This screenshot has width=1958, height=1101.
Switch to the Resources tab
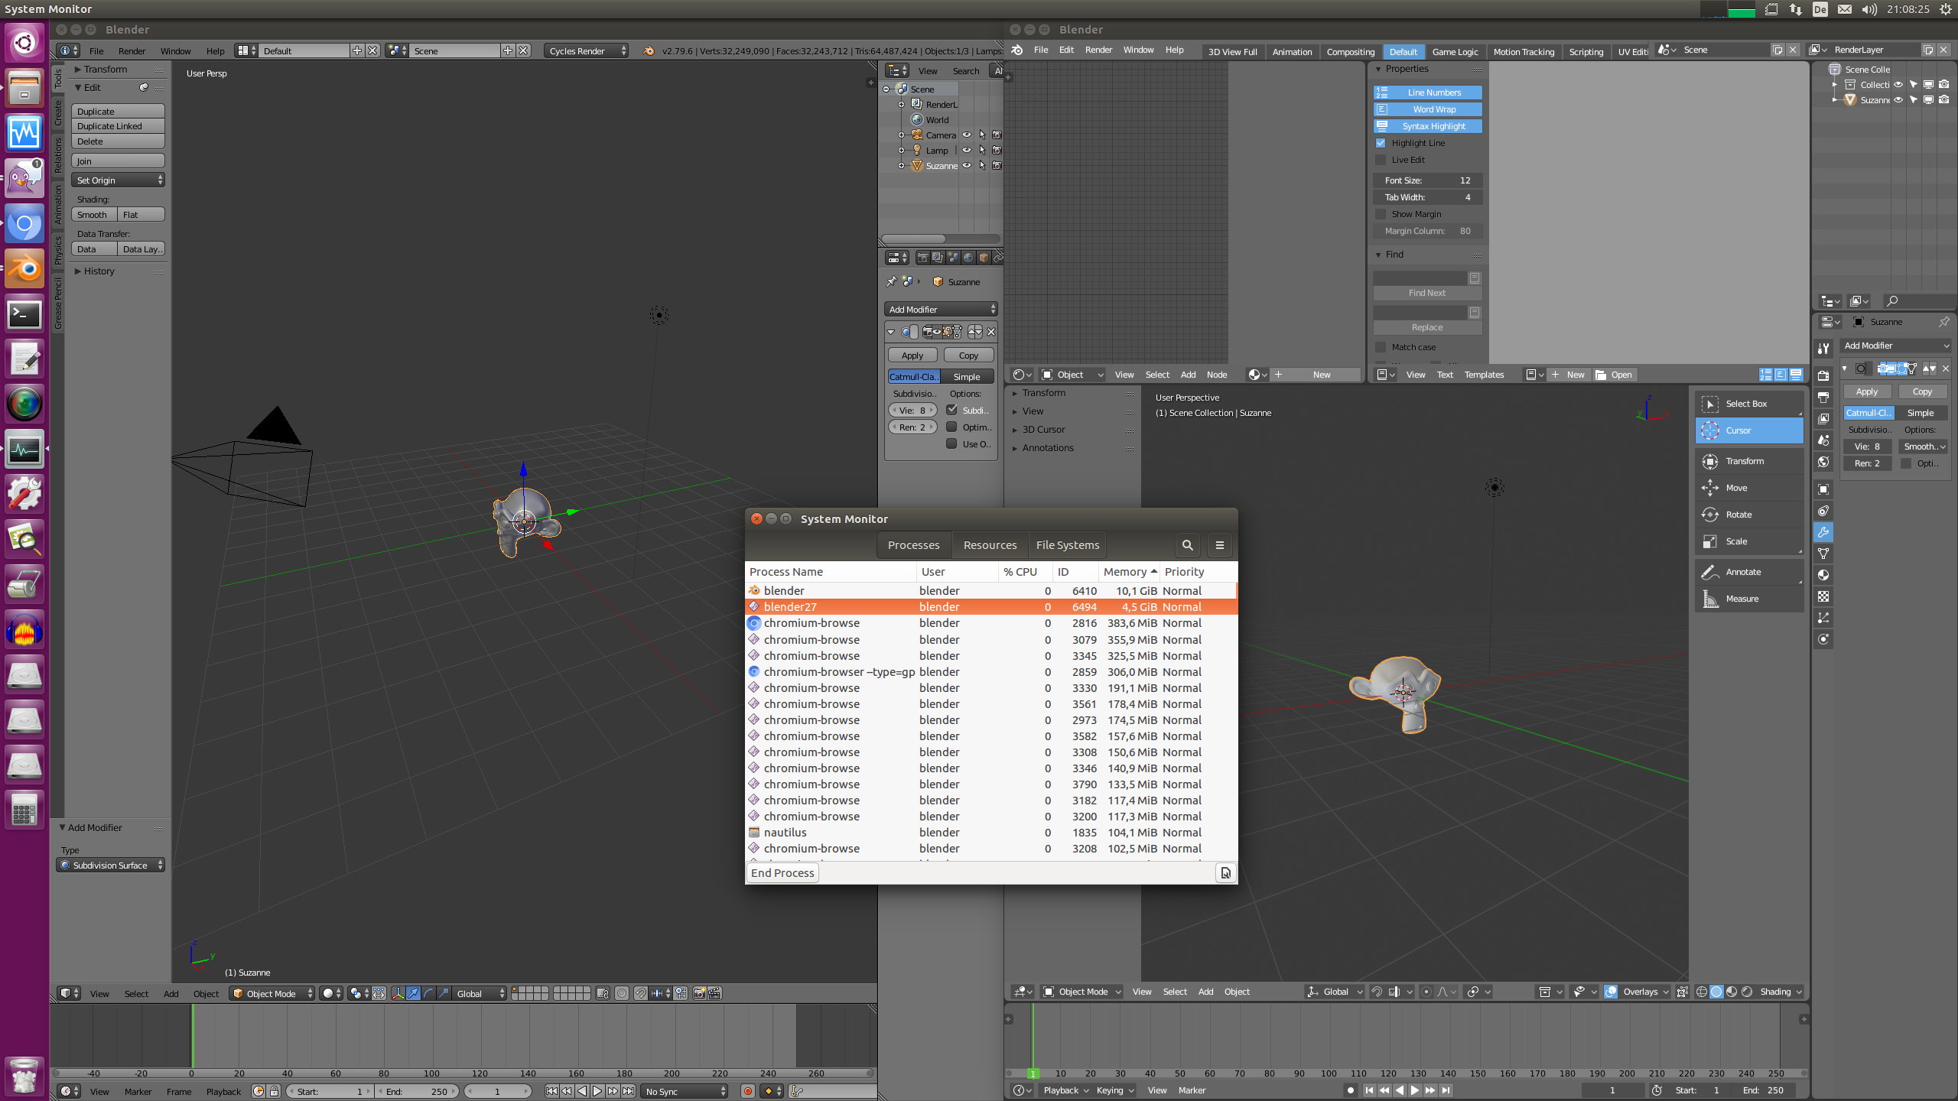click(x=990, y=545)
